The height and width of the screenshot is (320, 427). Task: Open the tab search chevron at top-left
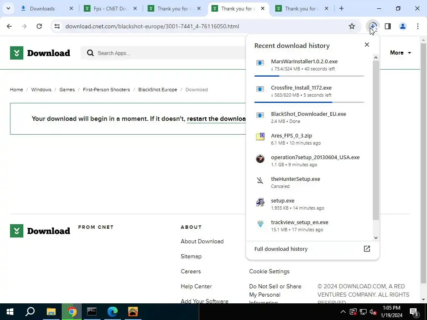(x=8, y=8)
